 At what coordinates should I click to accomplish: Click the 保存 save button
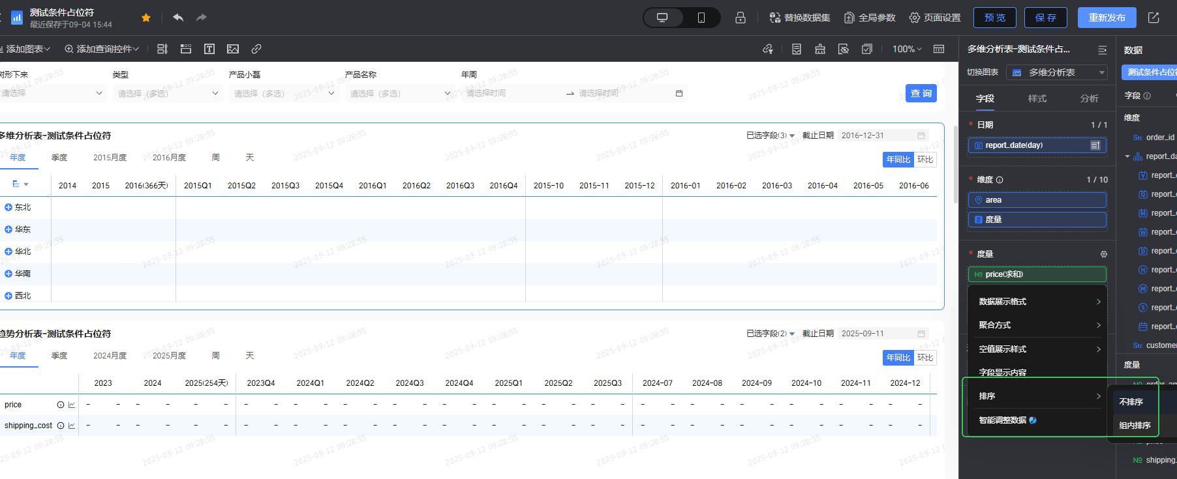tap(1045, 18)
